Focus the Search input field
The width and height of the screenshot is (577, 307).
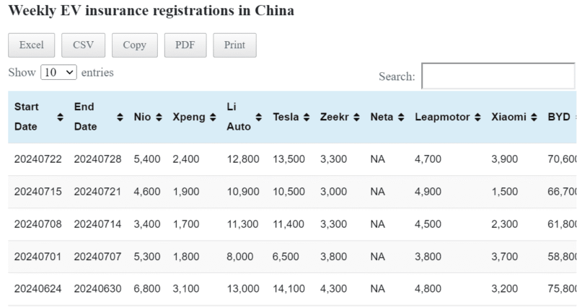(x=498, y=76)
